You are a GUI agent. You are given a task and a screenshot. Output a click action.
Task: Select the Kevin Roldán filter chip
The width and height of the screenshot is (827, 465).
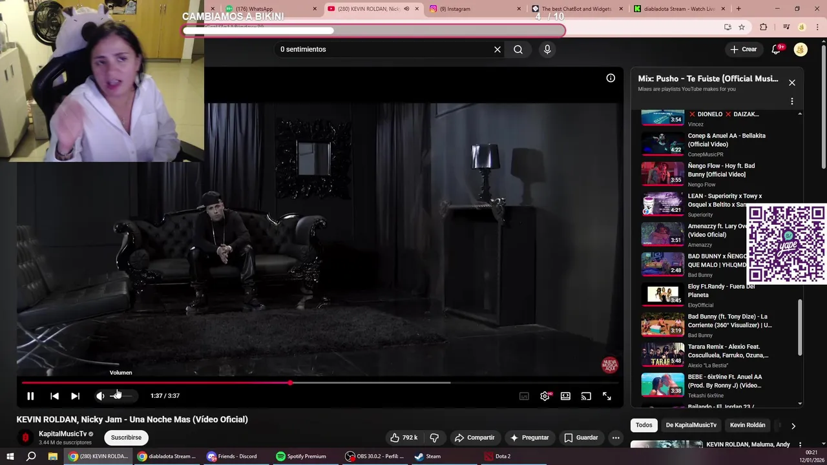pyautogui.click(x=747, y=425)
